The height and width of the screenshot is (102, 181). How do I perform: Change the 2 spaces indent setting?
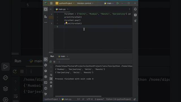[99, 99]
